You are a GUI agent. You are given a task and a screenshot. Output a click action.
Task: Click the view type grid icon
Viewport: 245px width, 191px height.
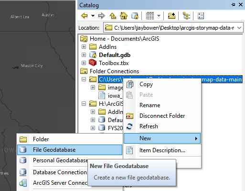pos(150,16)
